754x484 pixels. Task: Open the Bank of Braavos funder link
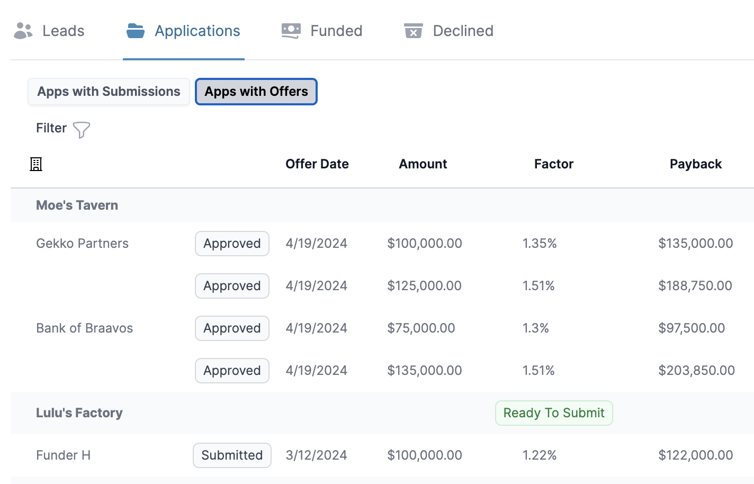(85, 328)
